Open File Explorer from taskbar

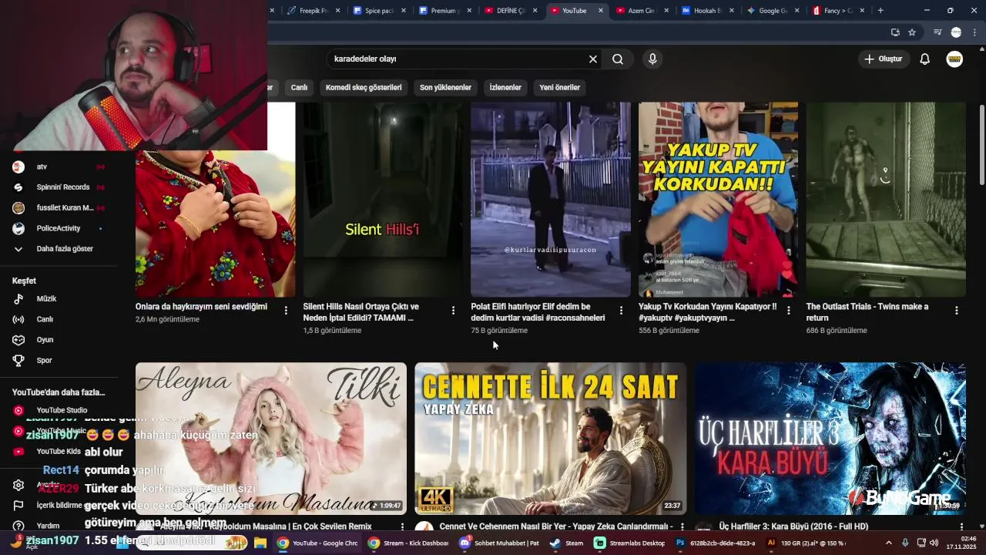[260, 543]
